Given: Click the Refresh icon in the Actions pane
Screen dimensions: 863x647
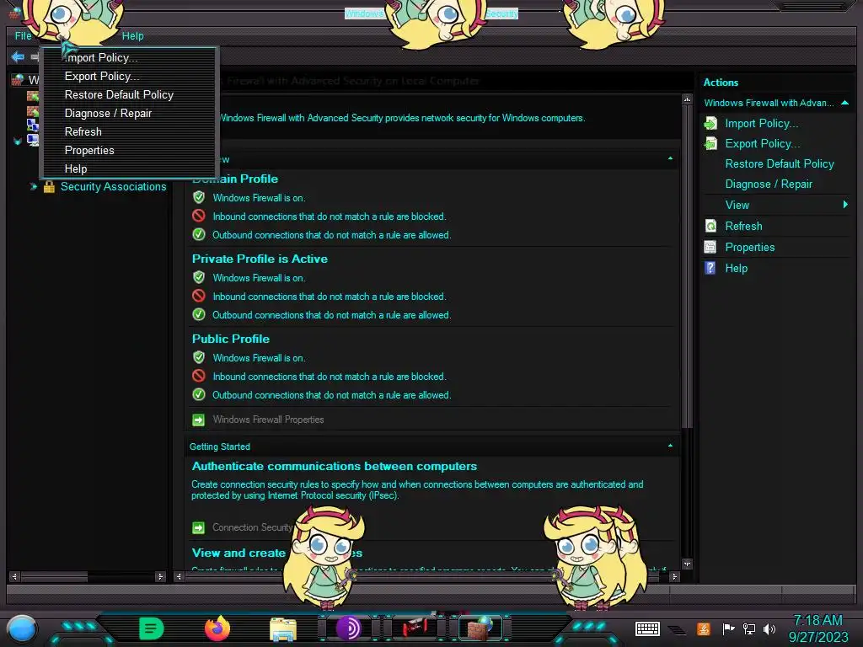Looking at the screenshot, I should [710, 226].
